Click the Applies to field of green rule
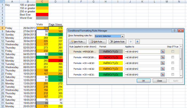The width and height of the screenshot is (187, 108). tap(142, 74)
